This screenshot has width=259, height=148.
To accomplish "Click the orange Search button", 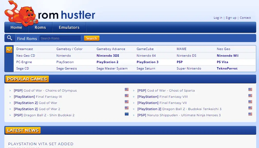I will click(x=91, y=38).
